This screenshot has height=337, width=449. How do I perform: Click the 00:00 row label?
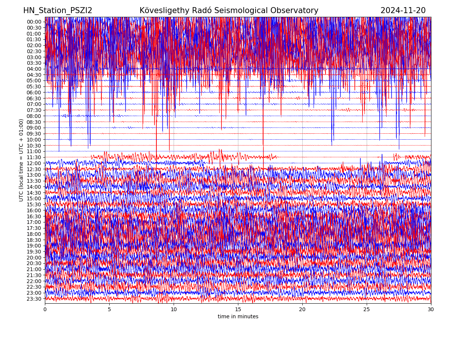34,22
